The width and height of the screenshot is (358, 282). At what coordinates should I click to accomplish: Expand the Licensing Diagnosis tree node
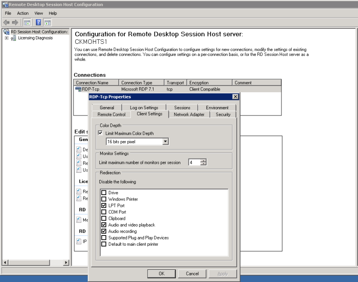[x=6, y=38]
